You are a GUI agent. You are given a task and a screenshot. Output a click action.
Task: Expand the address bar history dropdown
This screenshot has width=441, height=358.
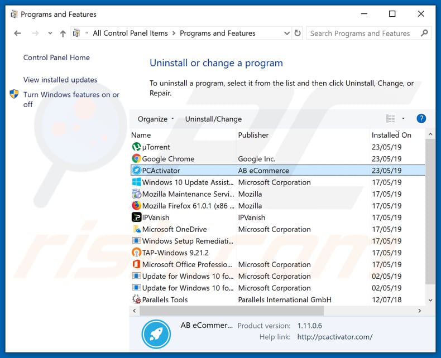tap(287, 33)
